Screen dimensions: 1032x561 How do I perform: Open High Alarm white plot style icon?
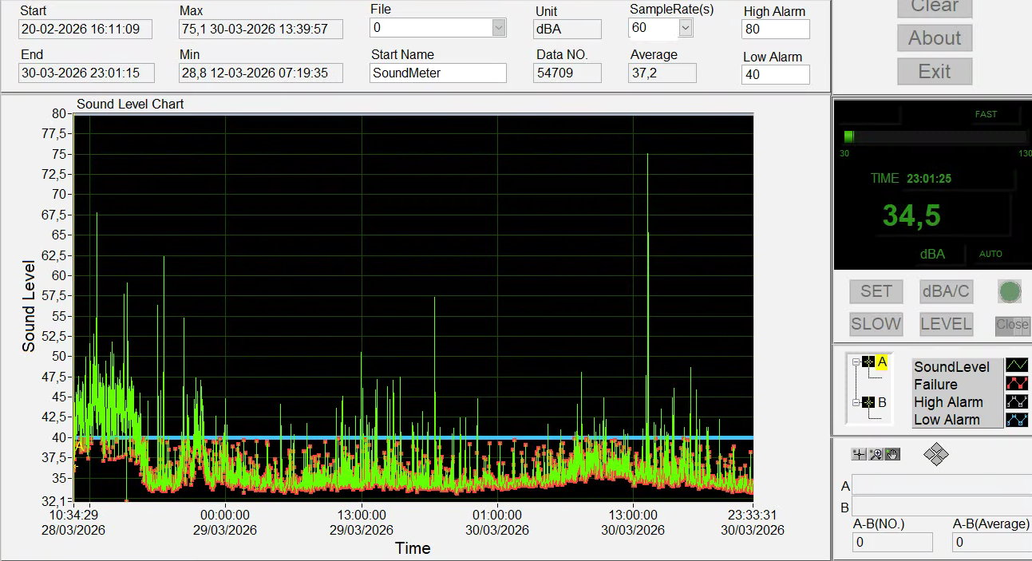[1017, 401]
